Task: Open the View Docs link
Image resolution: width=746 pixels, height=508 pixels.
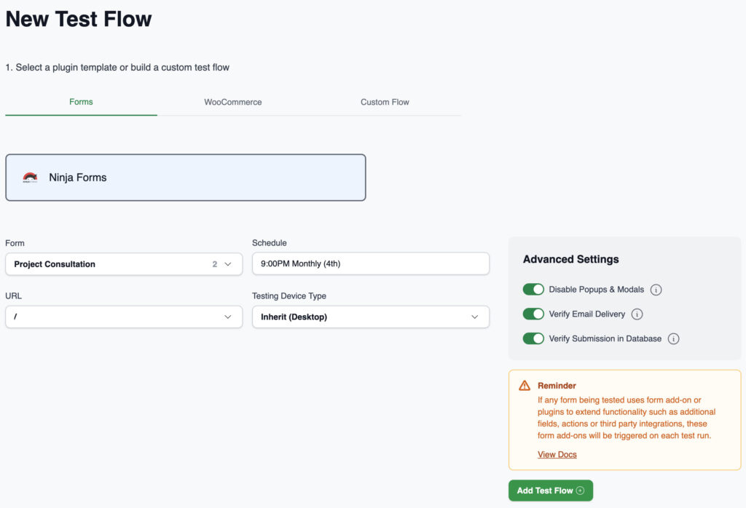Action: pos(557,455)
